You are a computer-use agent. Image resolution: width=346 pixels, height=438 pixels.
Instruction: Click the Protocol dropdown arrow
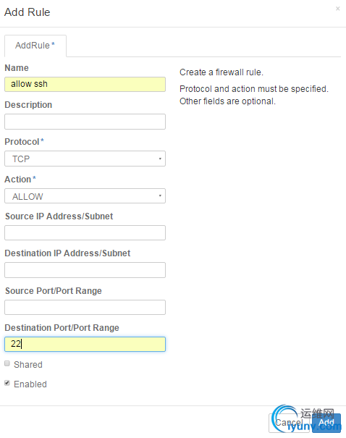(160, 159)
